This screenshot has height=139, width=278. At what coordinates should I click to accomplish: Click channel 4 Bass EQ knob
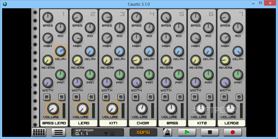[137, 17]
